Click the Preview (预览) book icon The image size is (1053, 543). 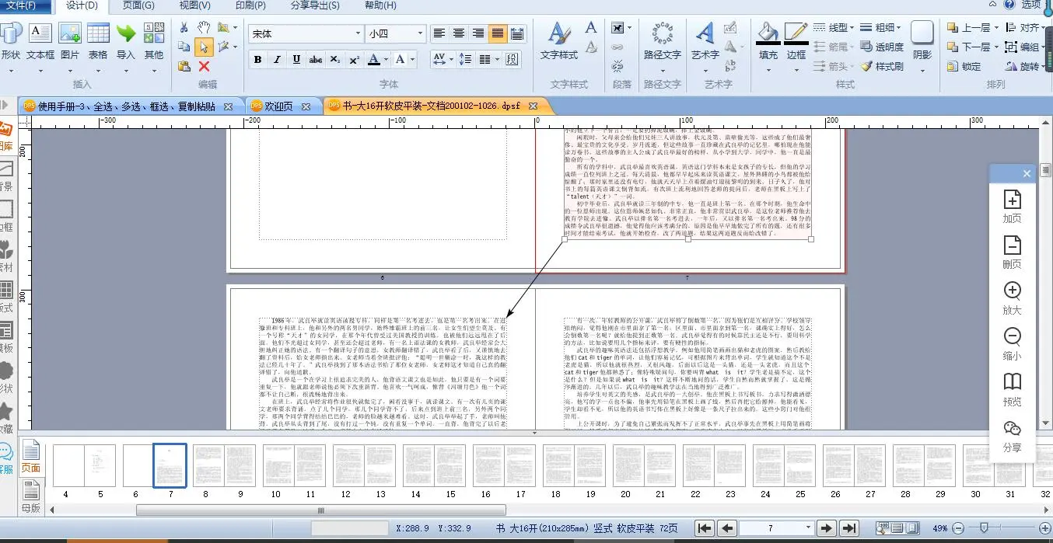coord(1012,388)
